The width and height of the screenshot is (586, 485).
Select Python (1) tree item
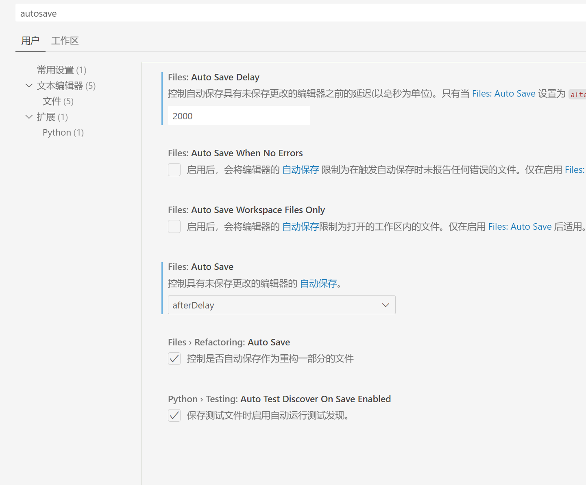63,132
